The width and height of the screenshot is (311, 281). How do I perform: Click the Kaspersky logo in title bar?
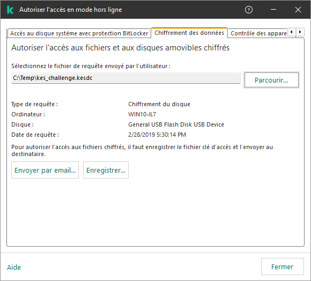pyautogui.click(x=10, y=10)
